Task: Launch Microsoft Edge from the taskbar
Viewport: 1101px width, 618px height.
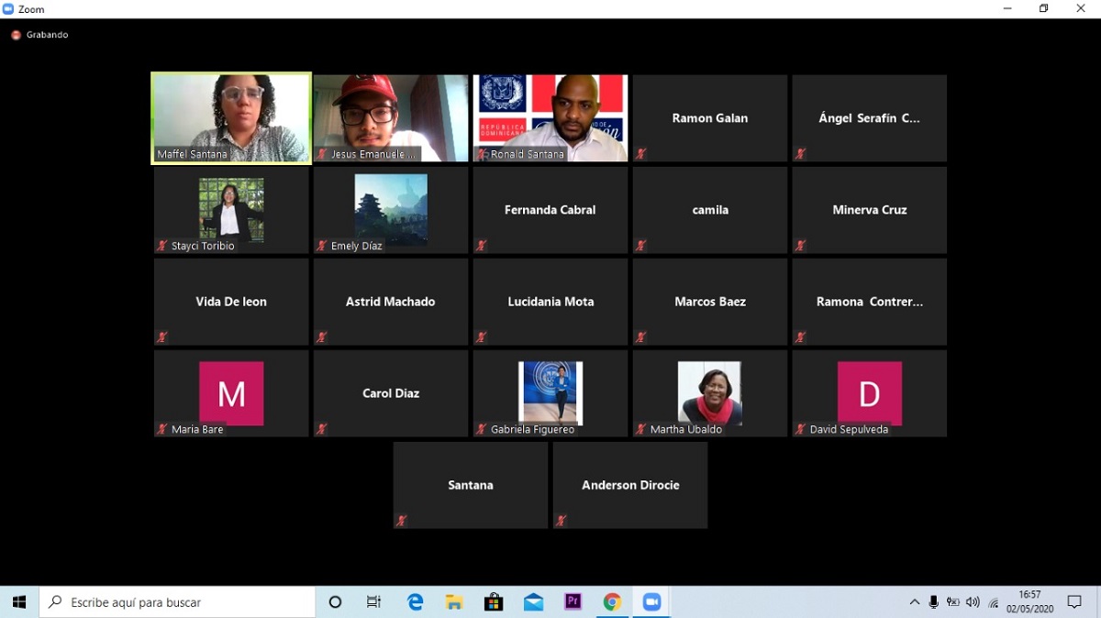Action: pyautogui.click(x=415, y=602)
